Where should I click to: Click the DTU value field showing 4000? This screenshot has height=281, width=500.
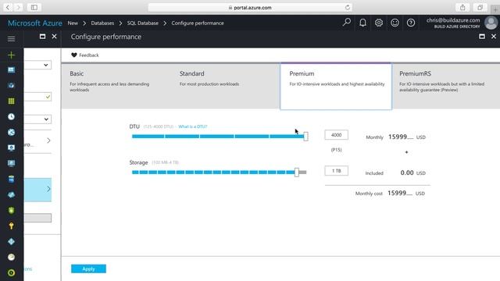[x=336, y=135]
